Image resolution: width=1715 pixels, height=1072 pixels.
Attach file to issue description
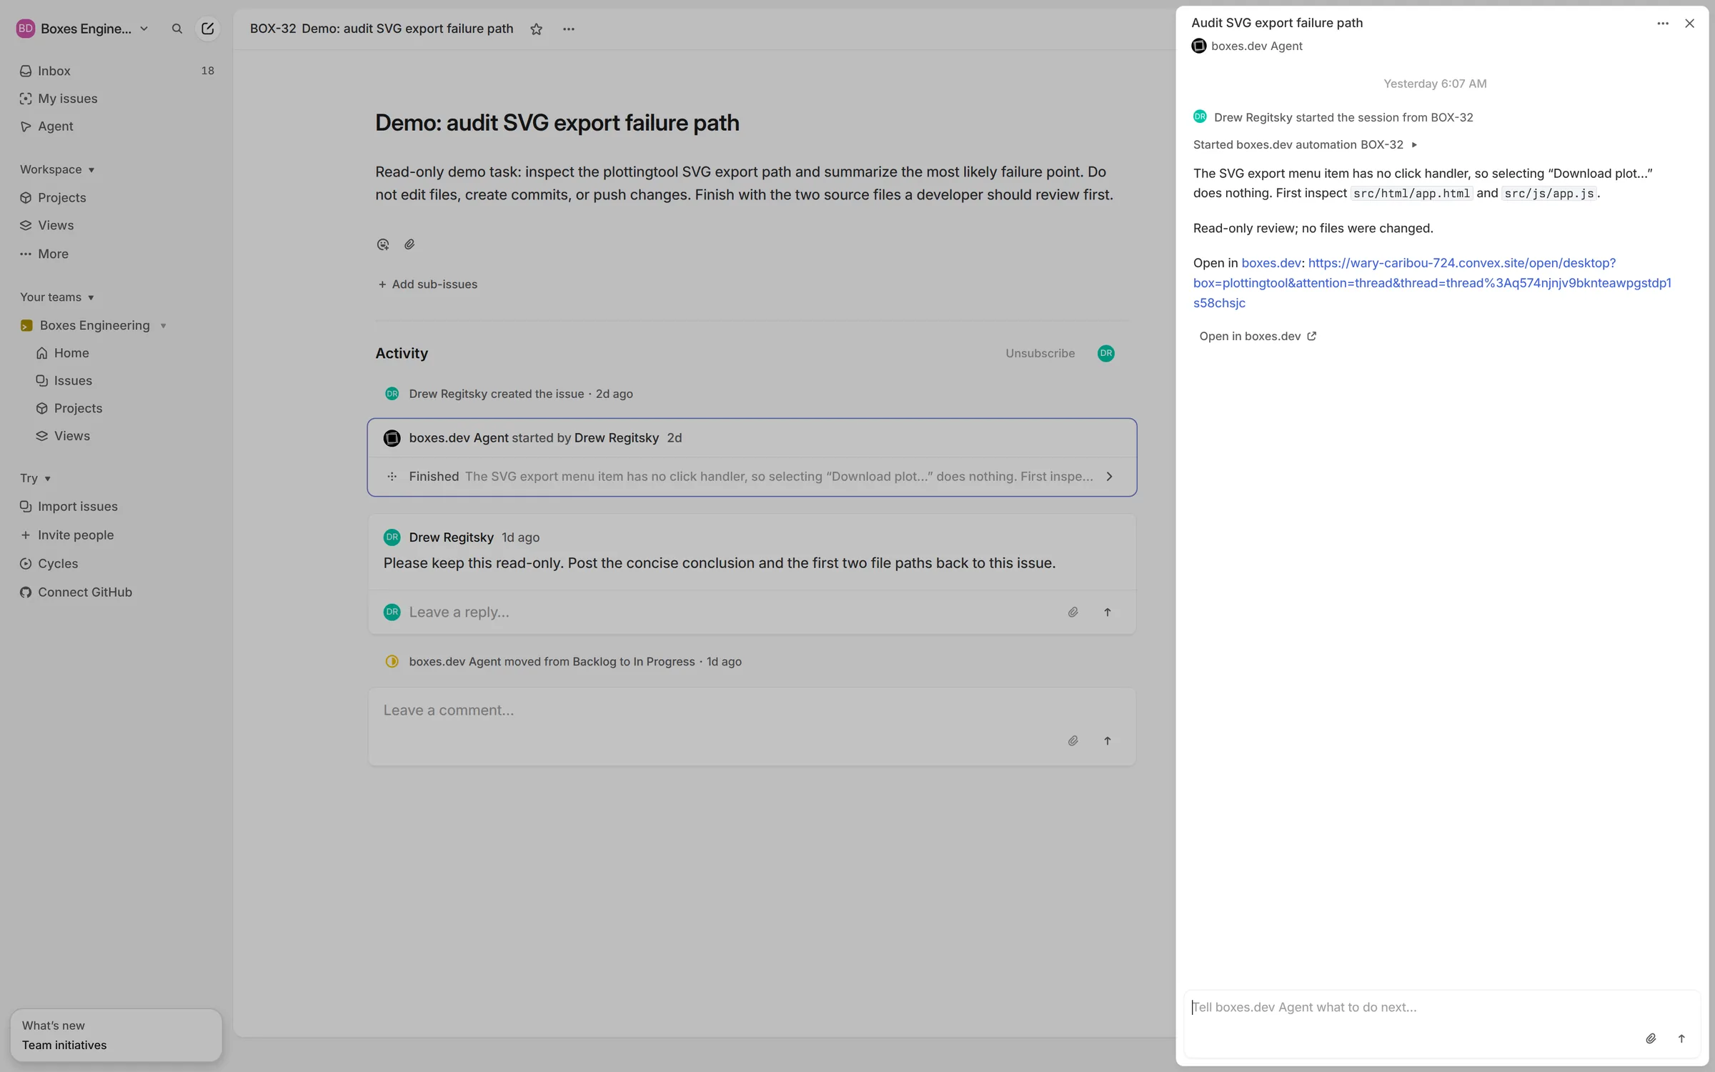tap(409, 244)
